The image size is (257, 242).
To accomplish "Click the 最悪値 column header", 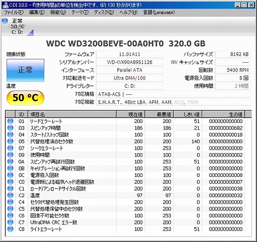I will coord(160,114).
